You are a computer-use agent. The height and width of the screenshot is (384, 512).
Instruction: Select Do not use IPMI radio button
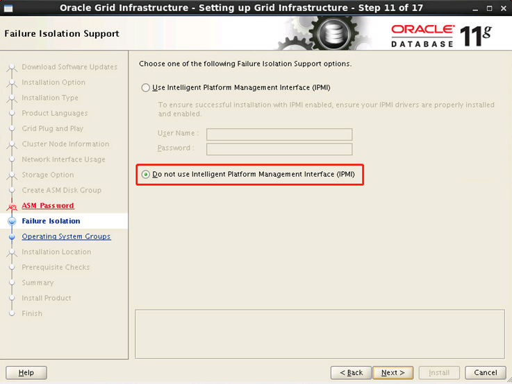coord(145,174)
